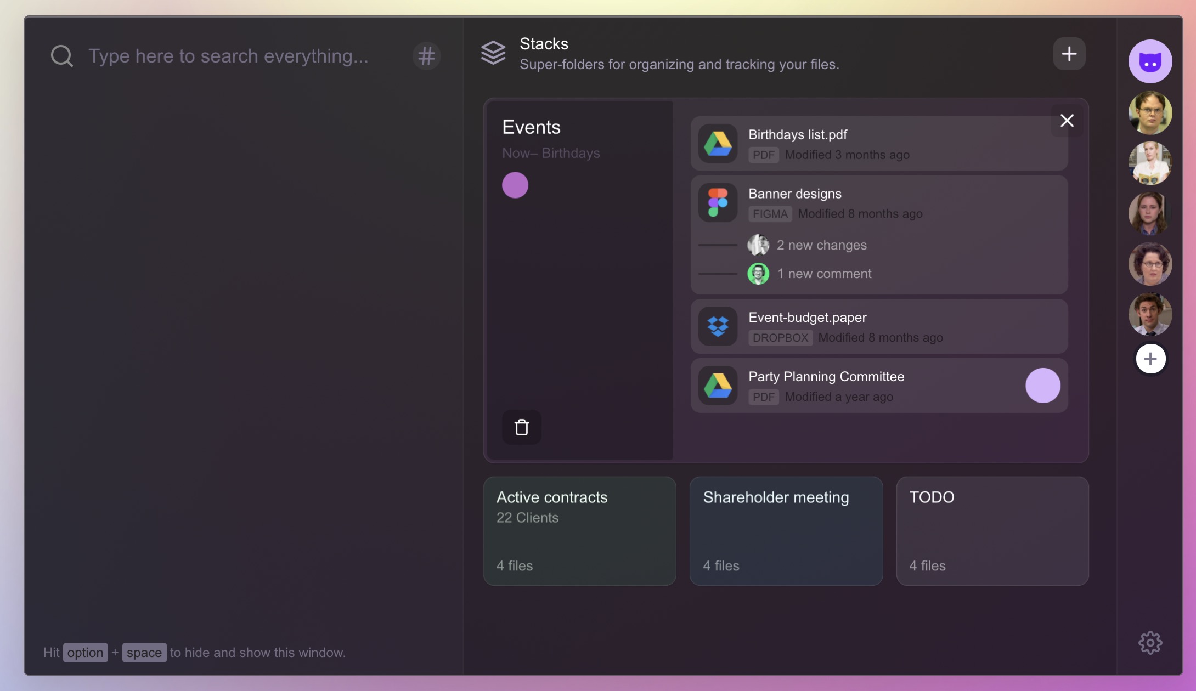Open the 1 new comment notification

pyautogui.click(x=823, y=274)
